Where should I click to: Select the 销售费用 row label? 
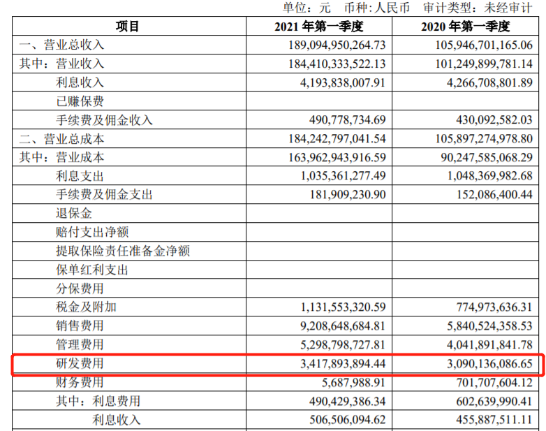pyautogui.click(x=80, y=326)
